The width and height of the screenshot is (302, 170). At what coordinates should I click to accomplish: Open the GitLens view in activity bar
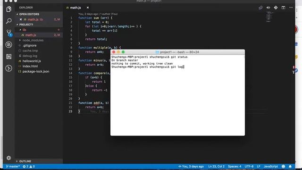(x=8, y=68)
